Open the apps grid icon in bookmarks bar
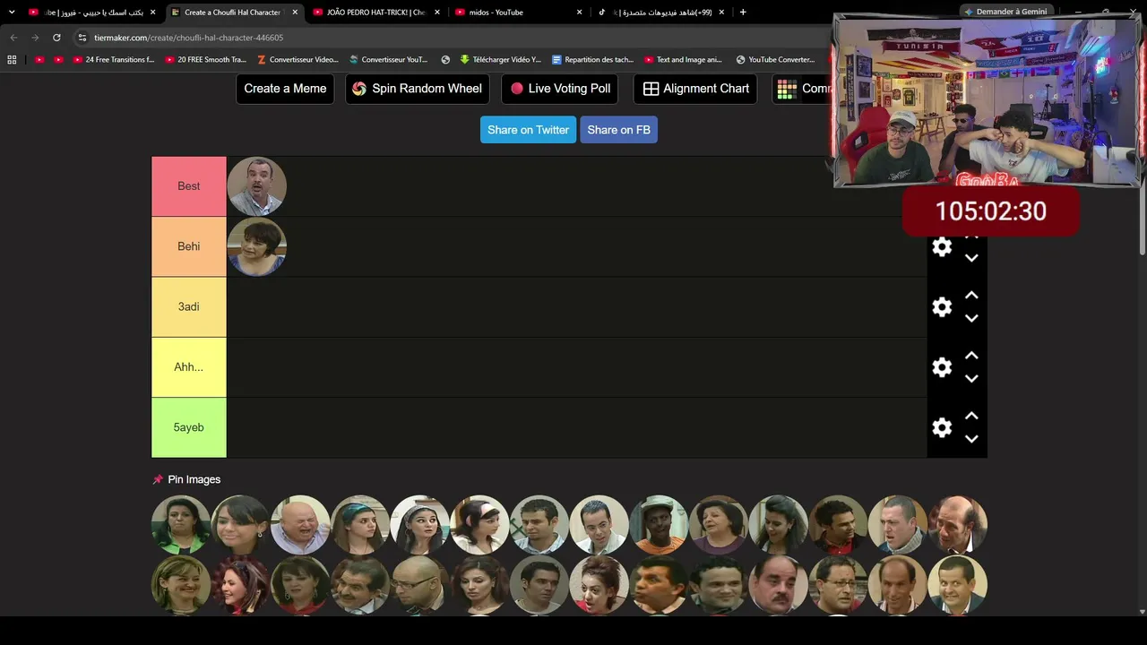The width and height of the screenshot is (1147, 645). coord(12,60)
